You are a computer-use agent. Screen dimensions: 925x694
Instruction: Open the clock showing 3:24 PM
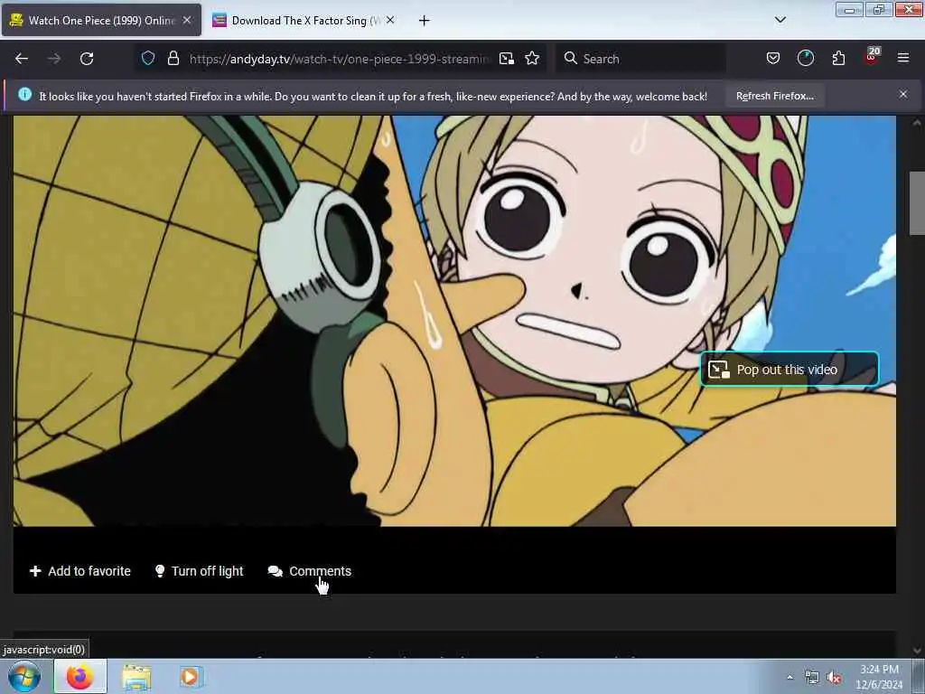pyautogui.click(x=879, y=677)
